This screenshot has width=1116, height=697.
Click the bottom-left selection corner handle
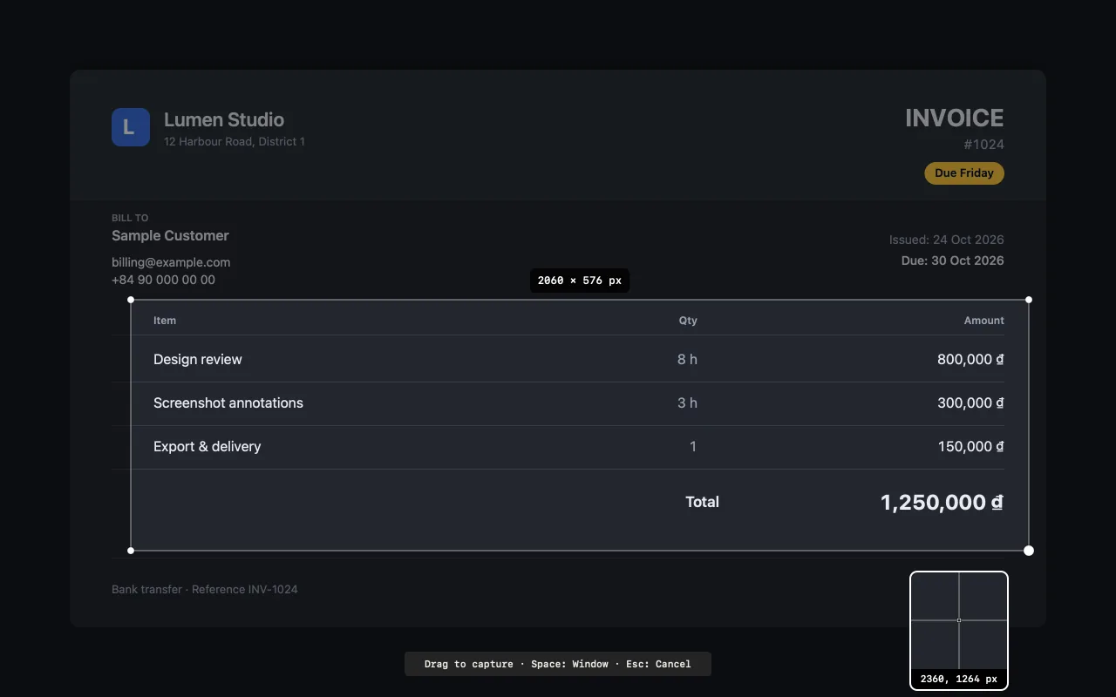coord(131,551)
